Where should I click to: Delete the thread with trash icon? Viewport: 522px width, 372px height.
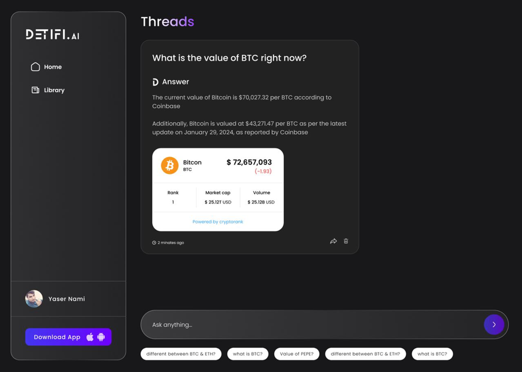(x=346, y=241)
